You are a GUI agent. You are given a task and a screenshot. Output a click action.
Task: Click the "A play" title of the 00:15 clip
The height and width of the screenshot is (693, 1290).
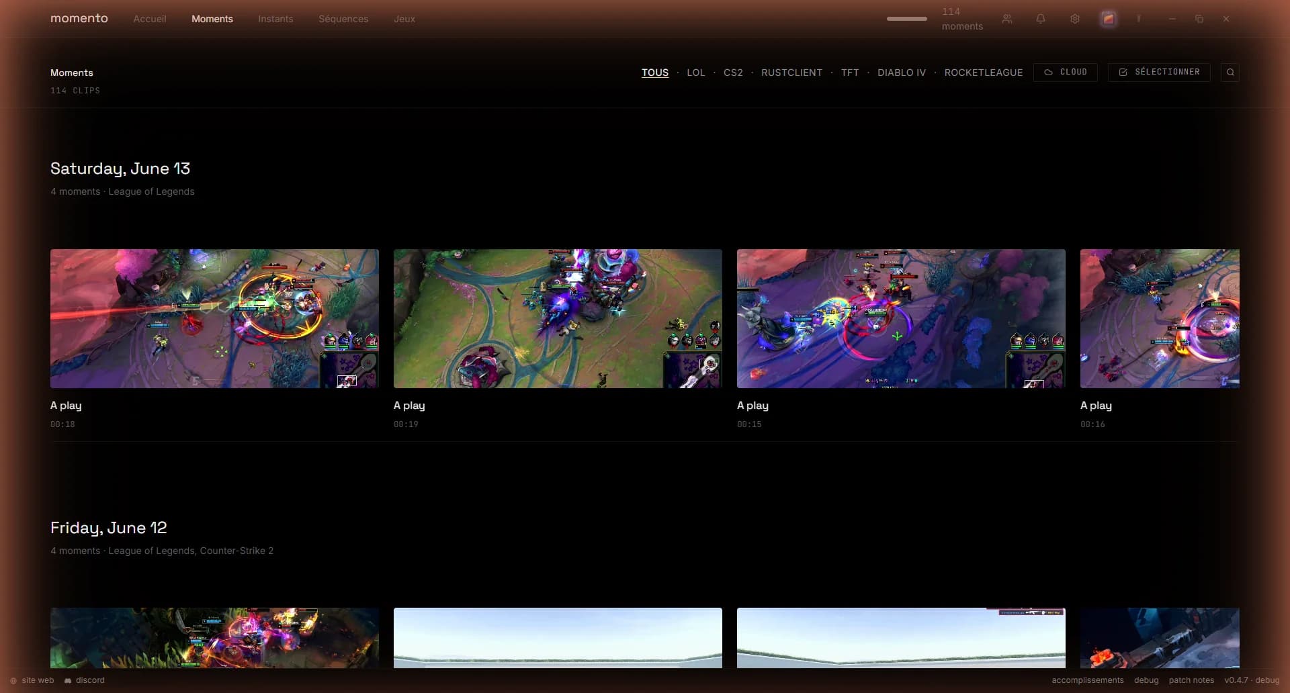[752, 406]
